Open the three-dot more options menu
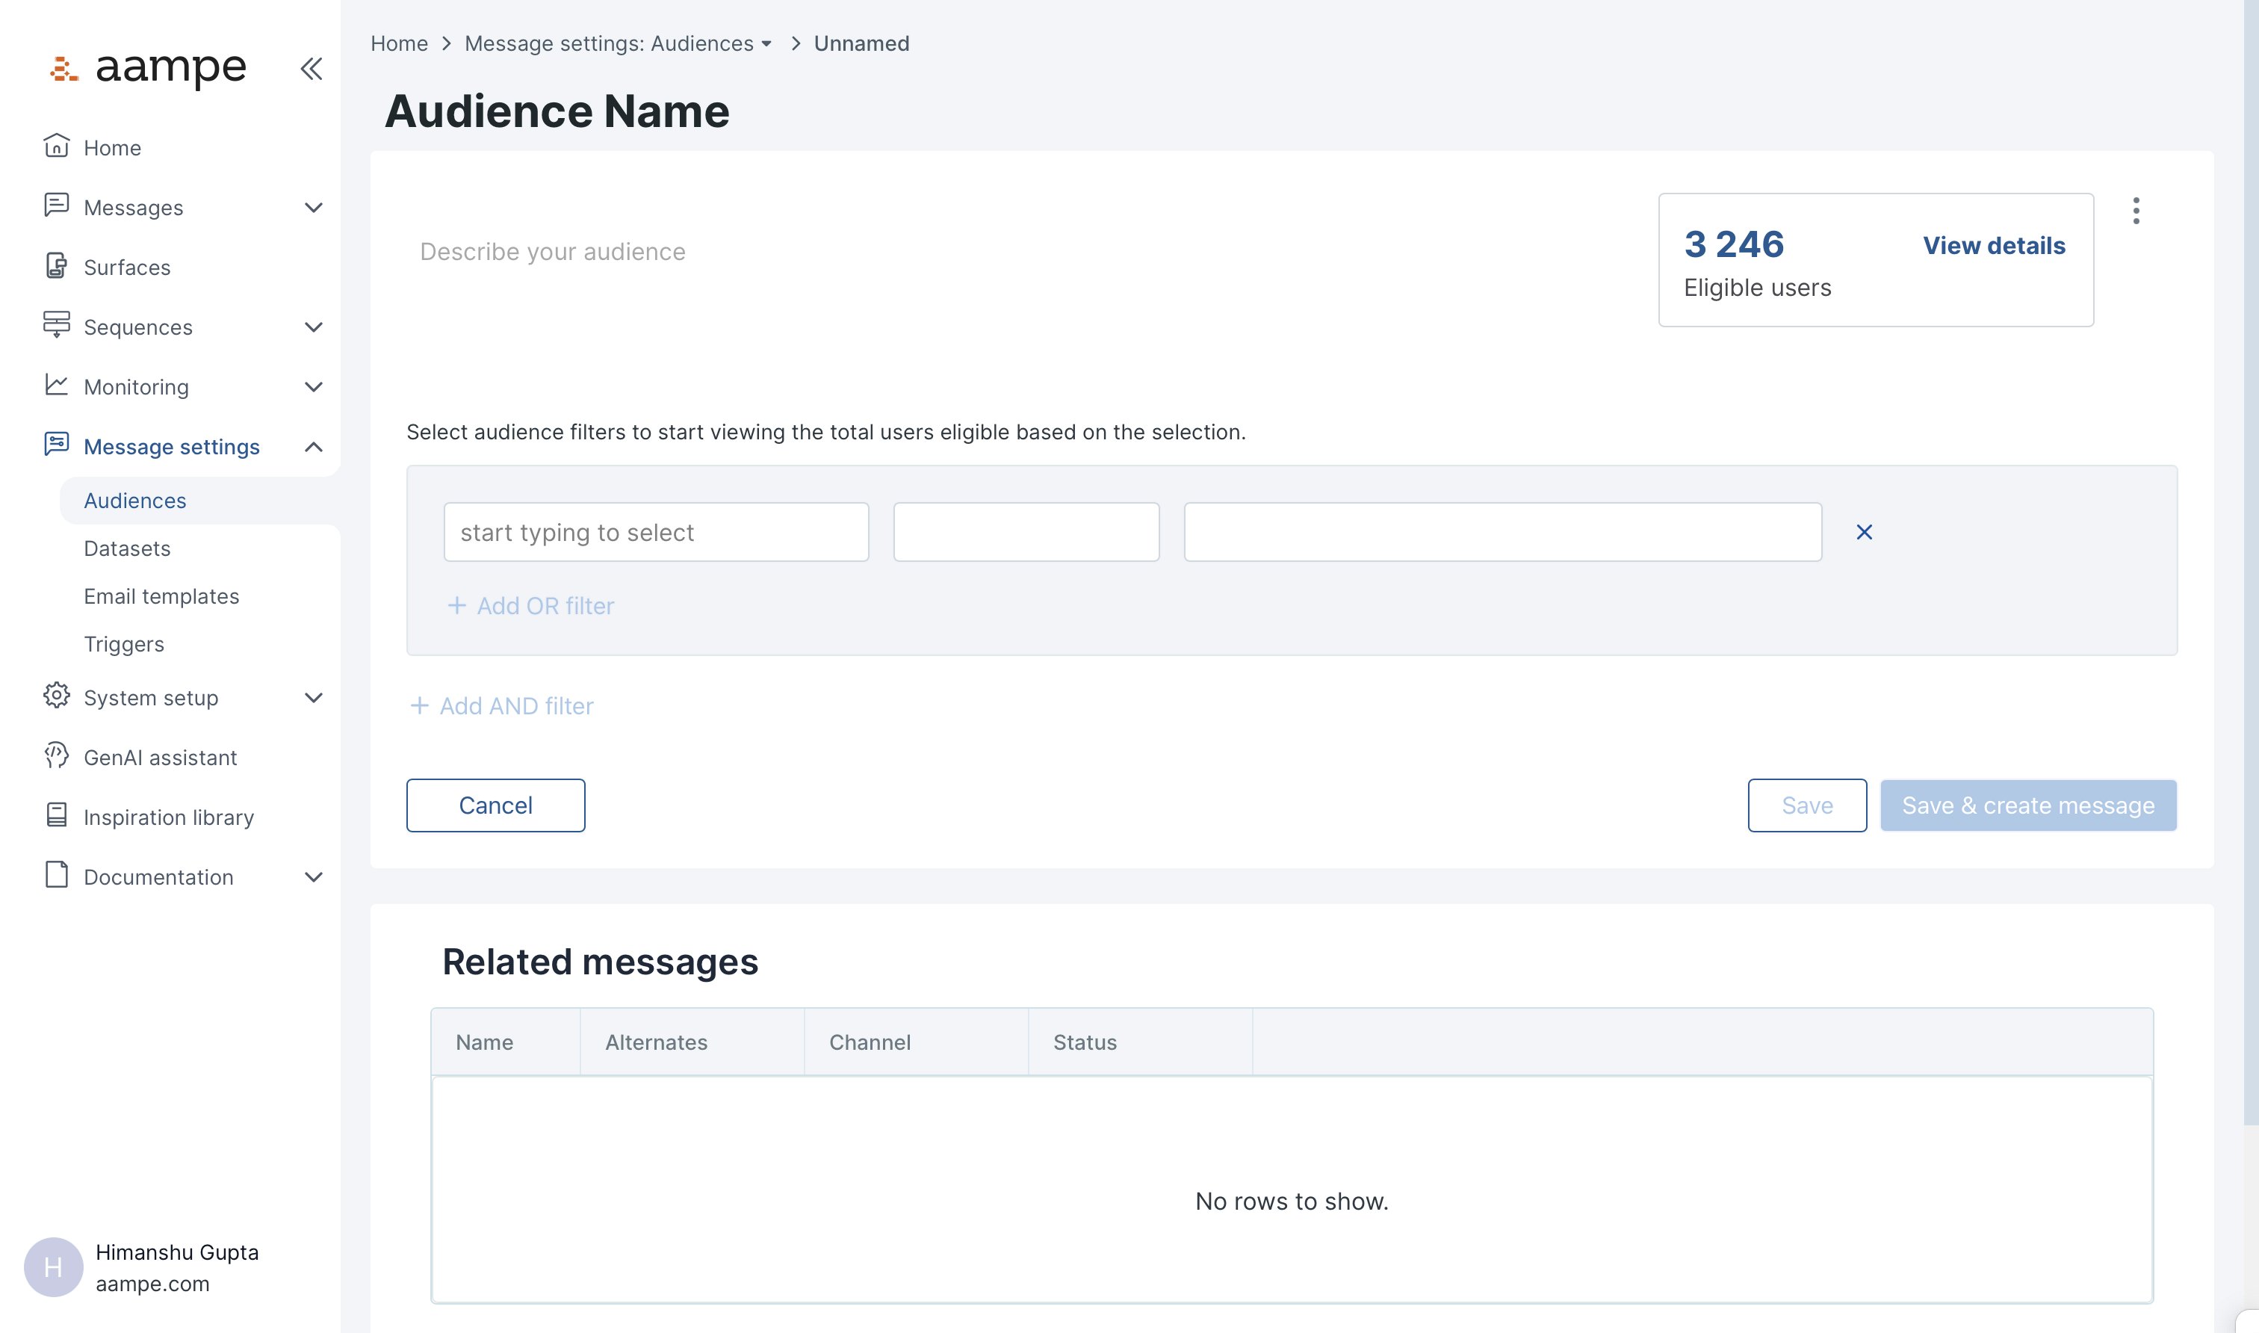The height and width of the screenshot is (1333, 2259). 2136,211
